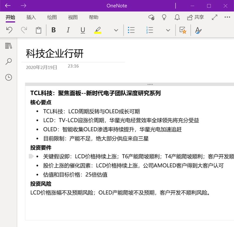The image size is (234, 227).
Task: Expand paragraph list options chevron
Action: click(168, 30)
